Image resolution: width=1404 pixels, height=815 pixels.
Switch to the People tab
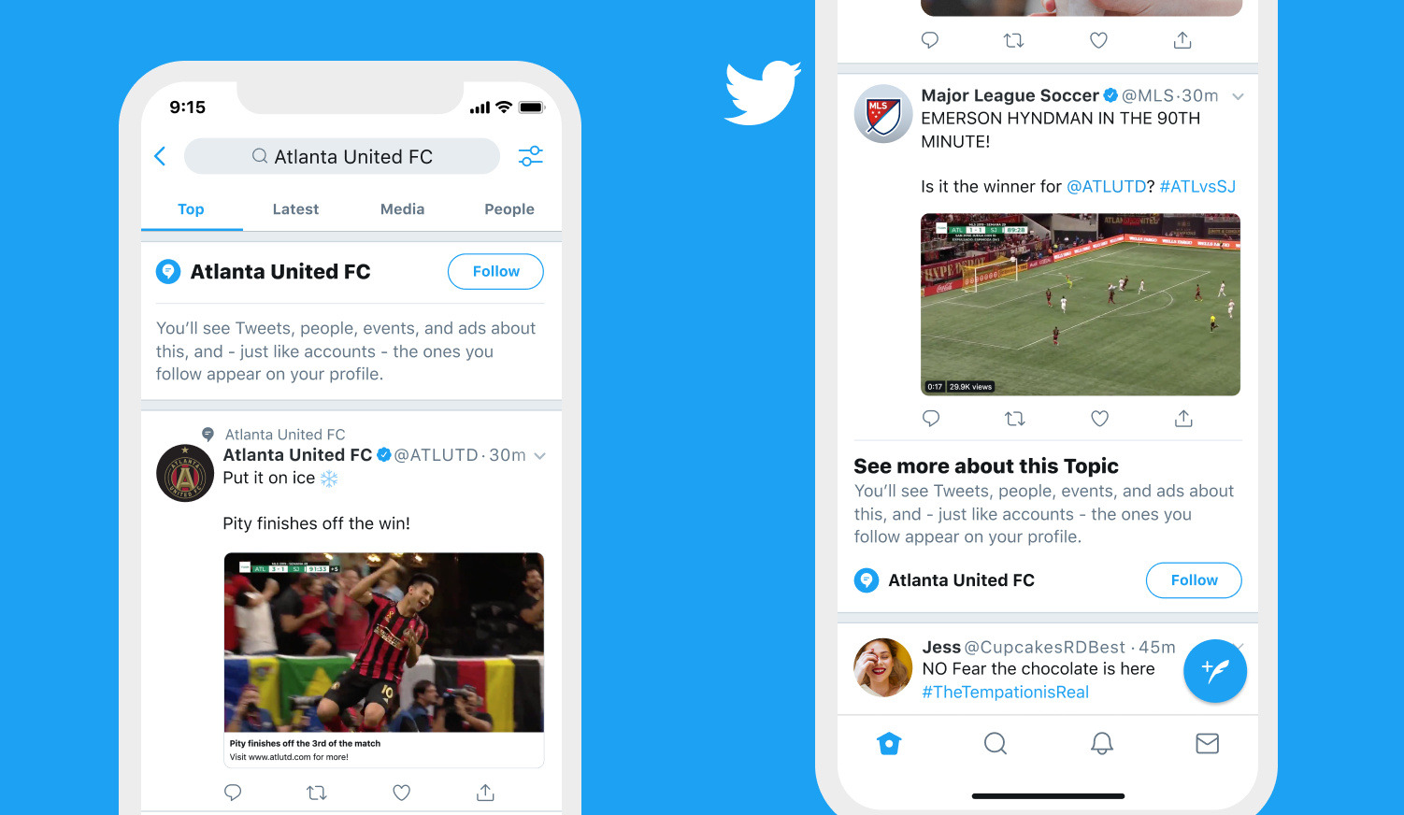(509, 209)
